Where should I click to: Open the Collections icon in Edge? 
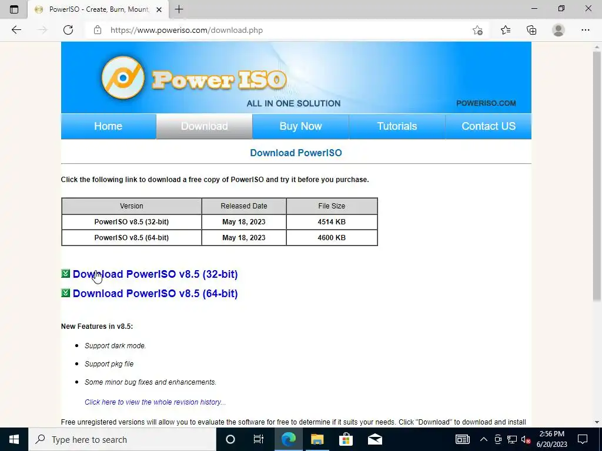point(531,30)
